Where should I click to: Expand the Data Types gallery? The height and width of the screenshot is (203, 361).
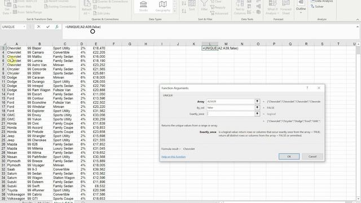174,11
